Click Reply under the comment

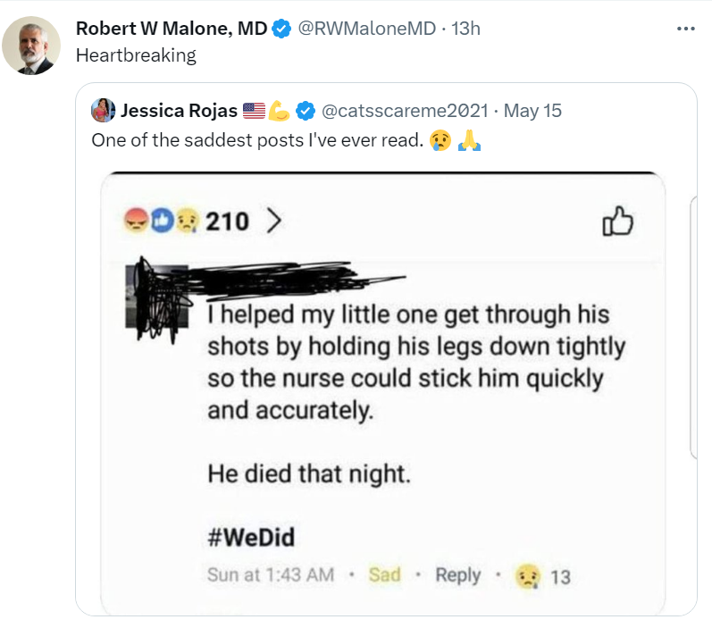tap(457, 575)
